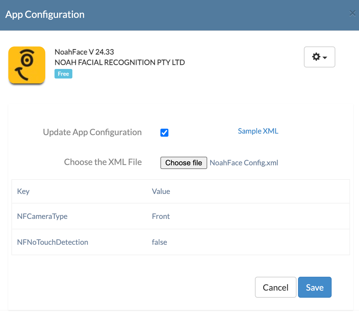Click the Update App Configuration label
The width and height of the screenshot is (359, 314).
coord(92,132)
